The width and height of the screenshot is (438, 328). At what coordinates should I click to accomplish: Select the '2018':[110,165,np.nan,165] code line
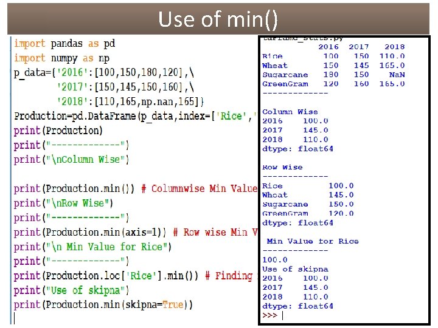click(130, 101)
